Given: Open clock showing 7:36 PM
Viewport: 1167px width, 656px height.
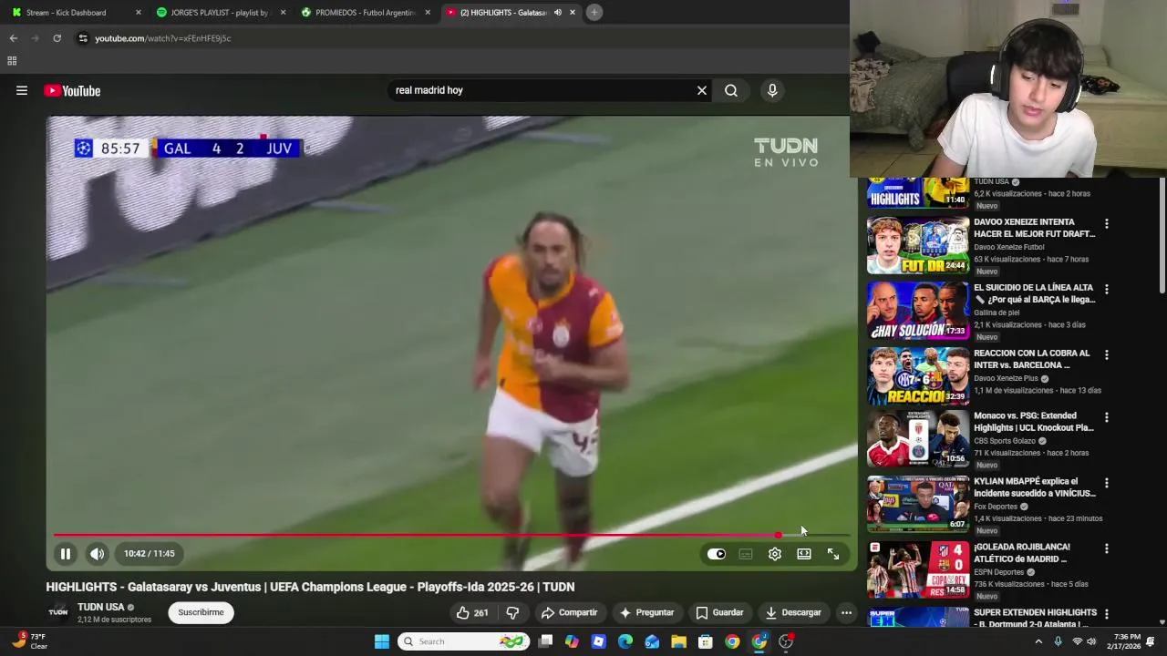Looking at the screenshot, I should pyautogui.click(x=1127, y=641).
